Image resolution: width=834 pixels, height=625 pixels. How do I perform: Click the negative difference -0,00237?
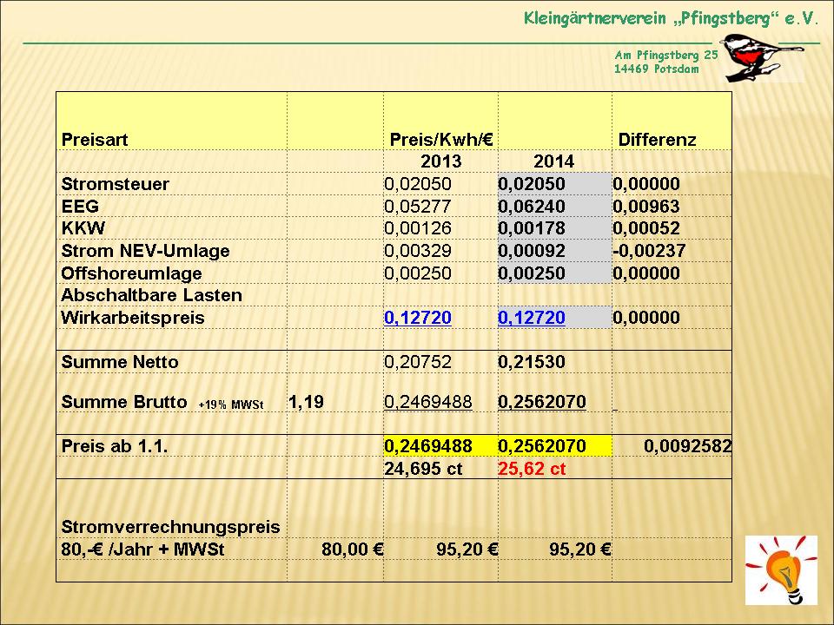(x=649, y=251)
